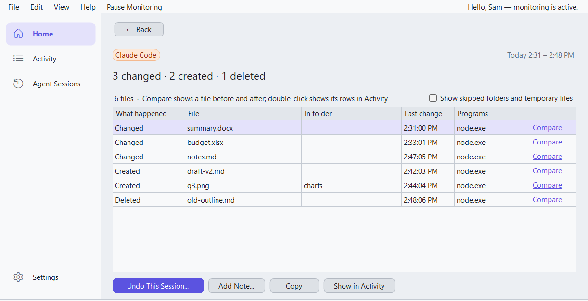Sort by the Programs column header
This screenshot has height=301, width=588.
click(x=492, y=114)
